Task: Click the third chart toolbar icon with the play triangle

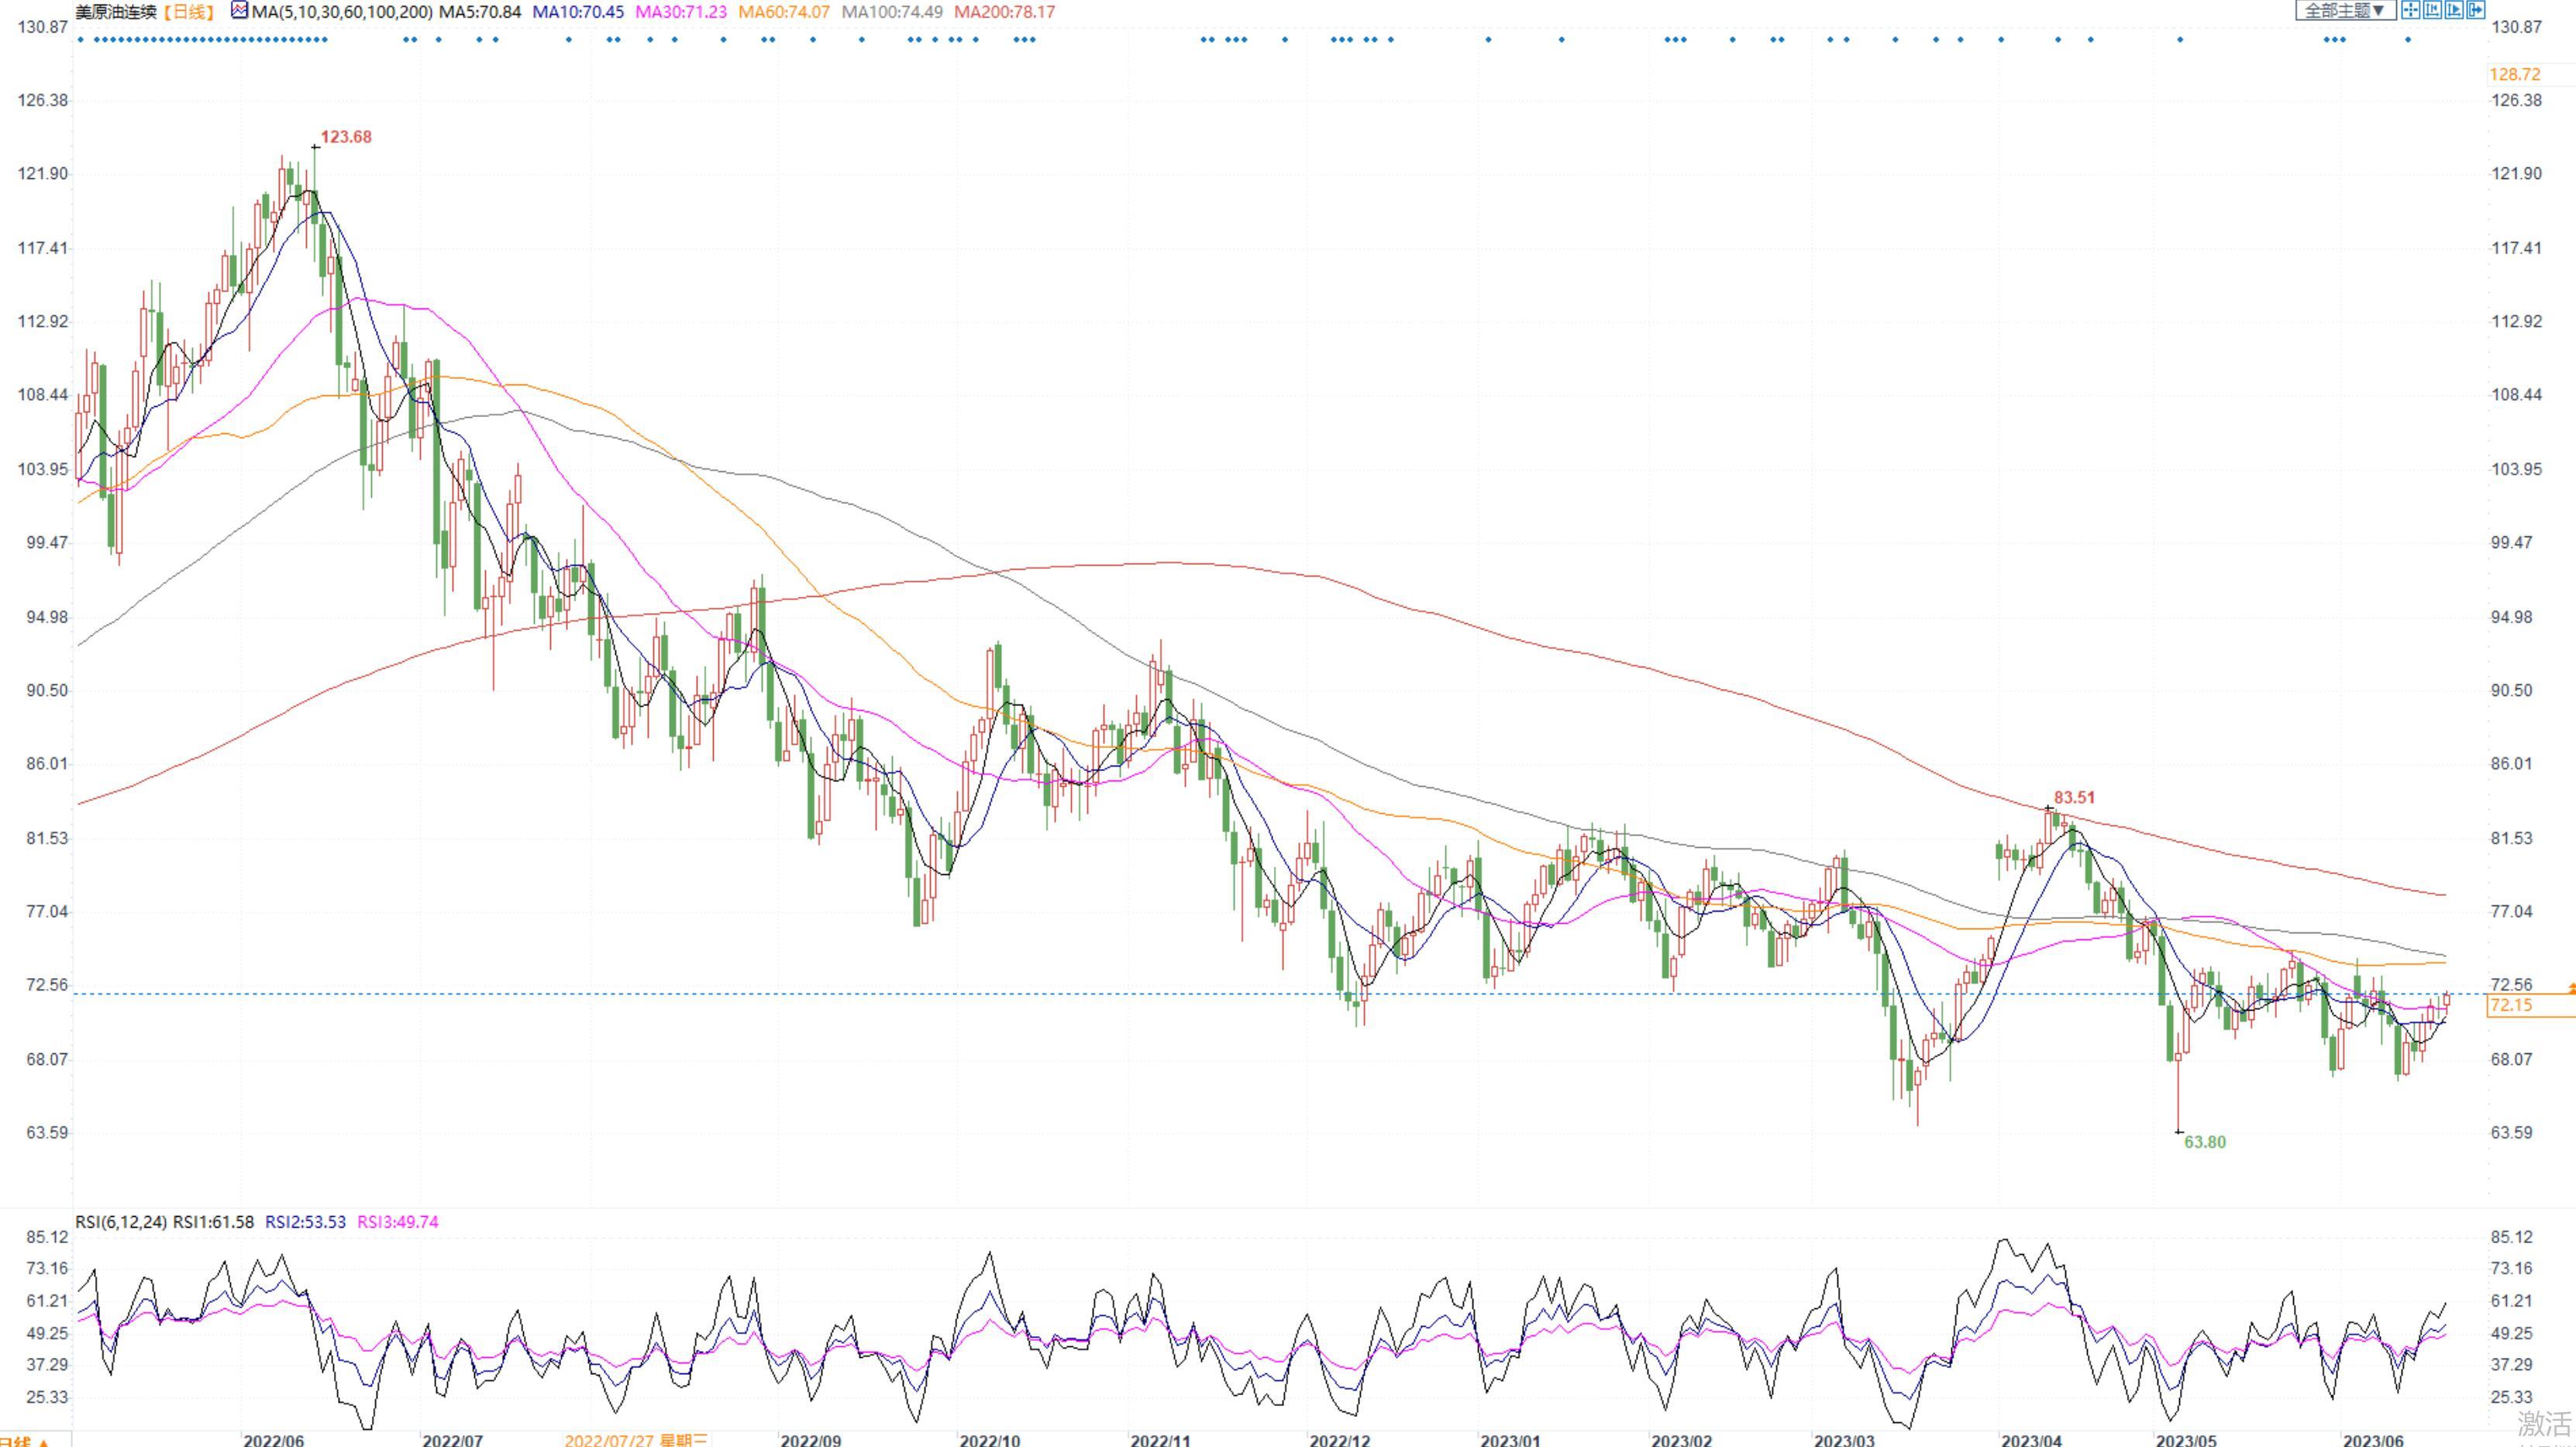Action: pyautogui.click(x=2454, y=10)
